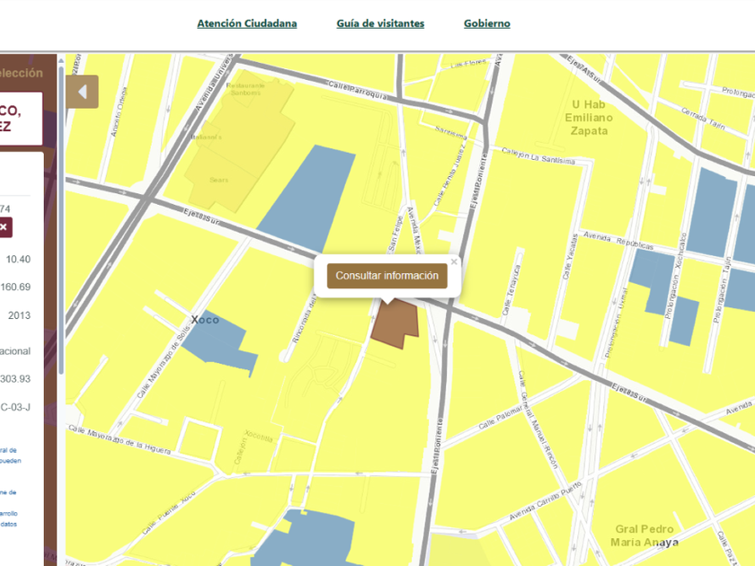The width and height of the screenshot is (755, 566).
Task: Click the Calle General Manuel Rincón label
Action: [537, 420]
